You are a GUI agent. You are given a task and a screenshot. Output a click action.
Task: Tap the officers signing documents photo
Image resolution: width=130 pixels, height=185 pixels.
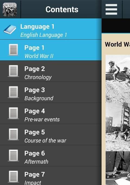(118, 168)
